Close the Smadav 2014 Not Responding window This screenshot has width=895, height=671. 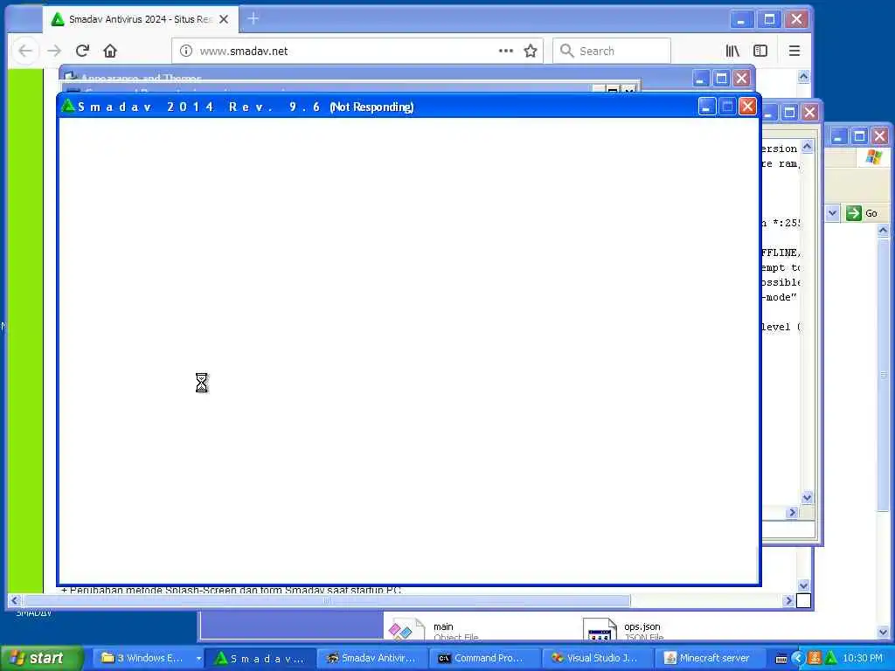tap(748, 107)
